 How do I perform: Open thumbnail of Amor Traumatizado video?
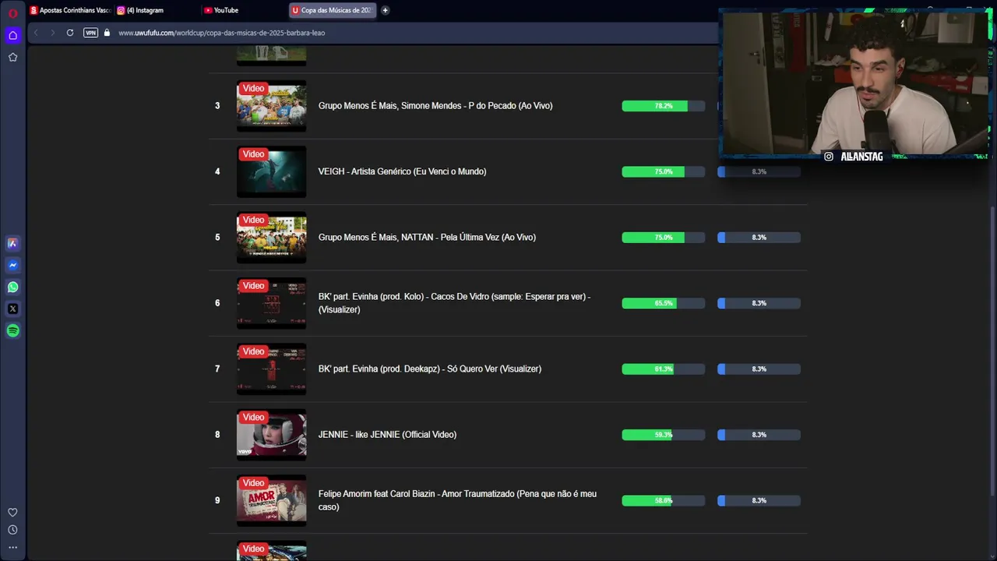click(271, 500)
